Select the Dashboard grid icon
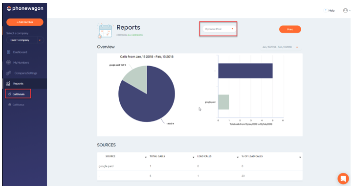 click(9, 52)
